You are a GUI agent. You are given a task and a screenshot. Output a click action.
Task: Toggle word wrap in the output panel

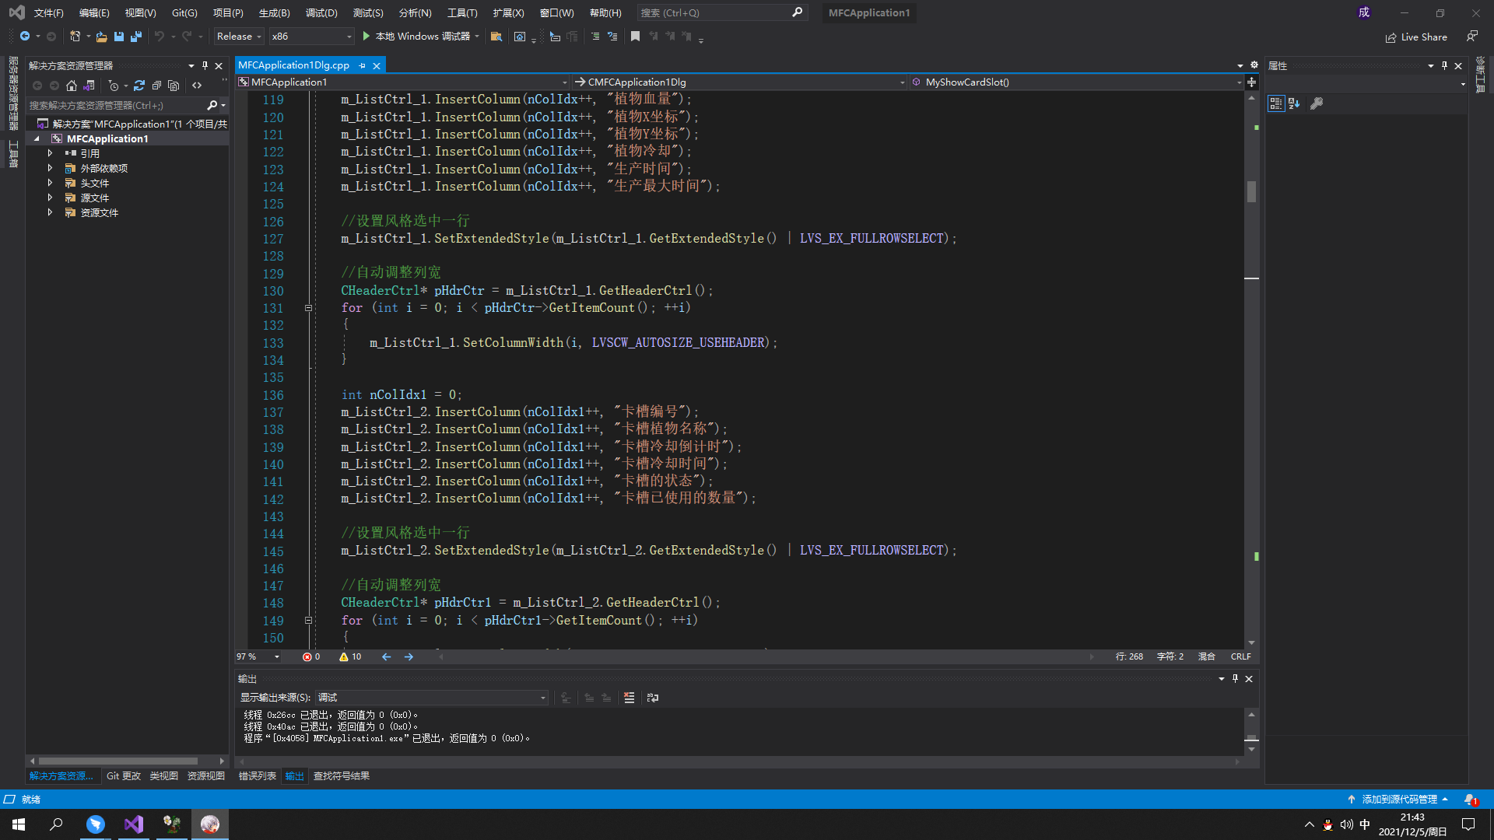652,698
